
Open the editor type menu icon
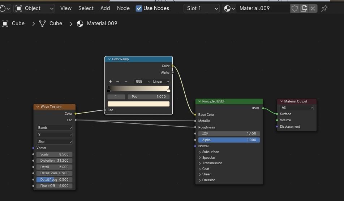(x=4, y=9)
